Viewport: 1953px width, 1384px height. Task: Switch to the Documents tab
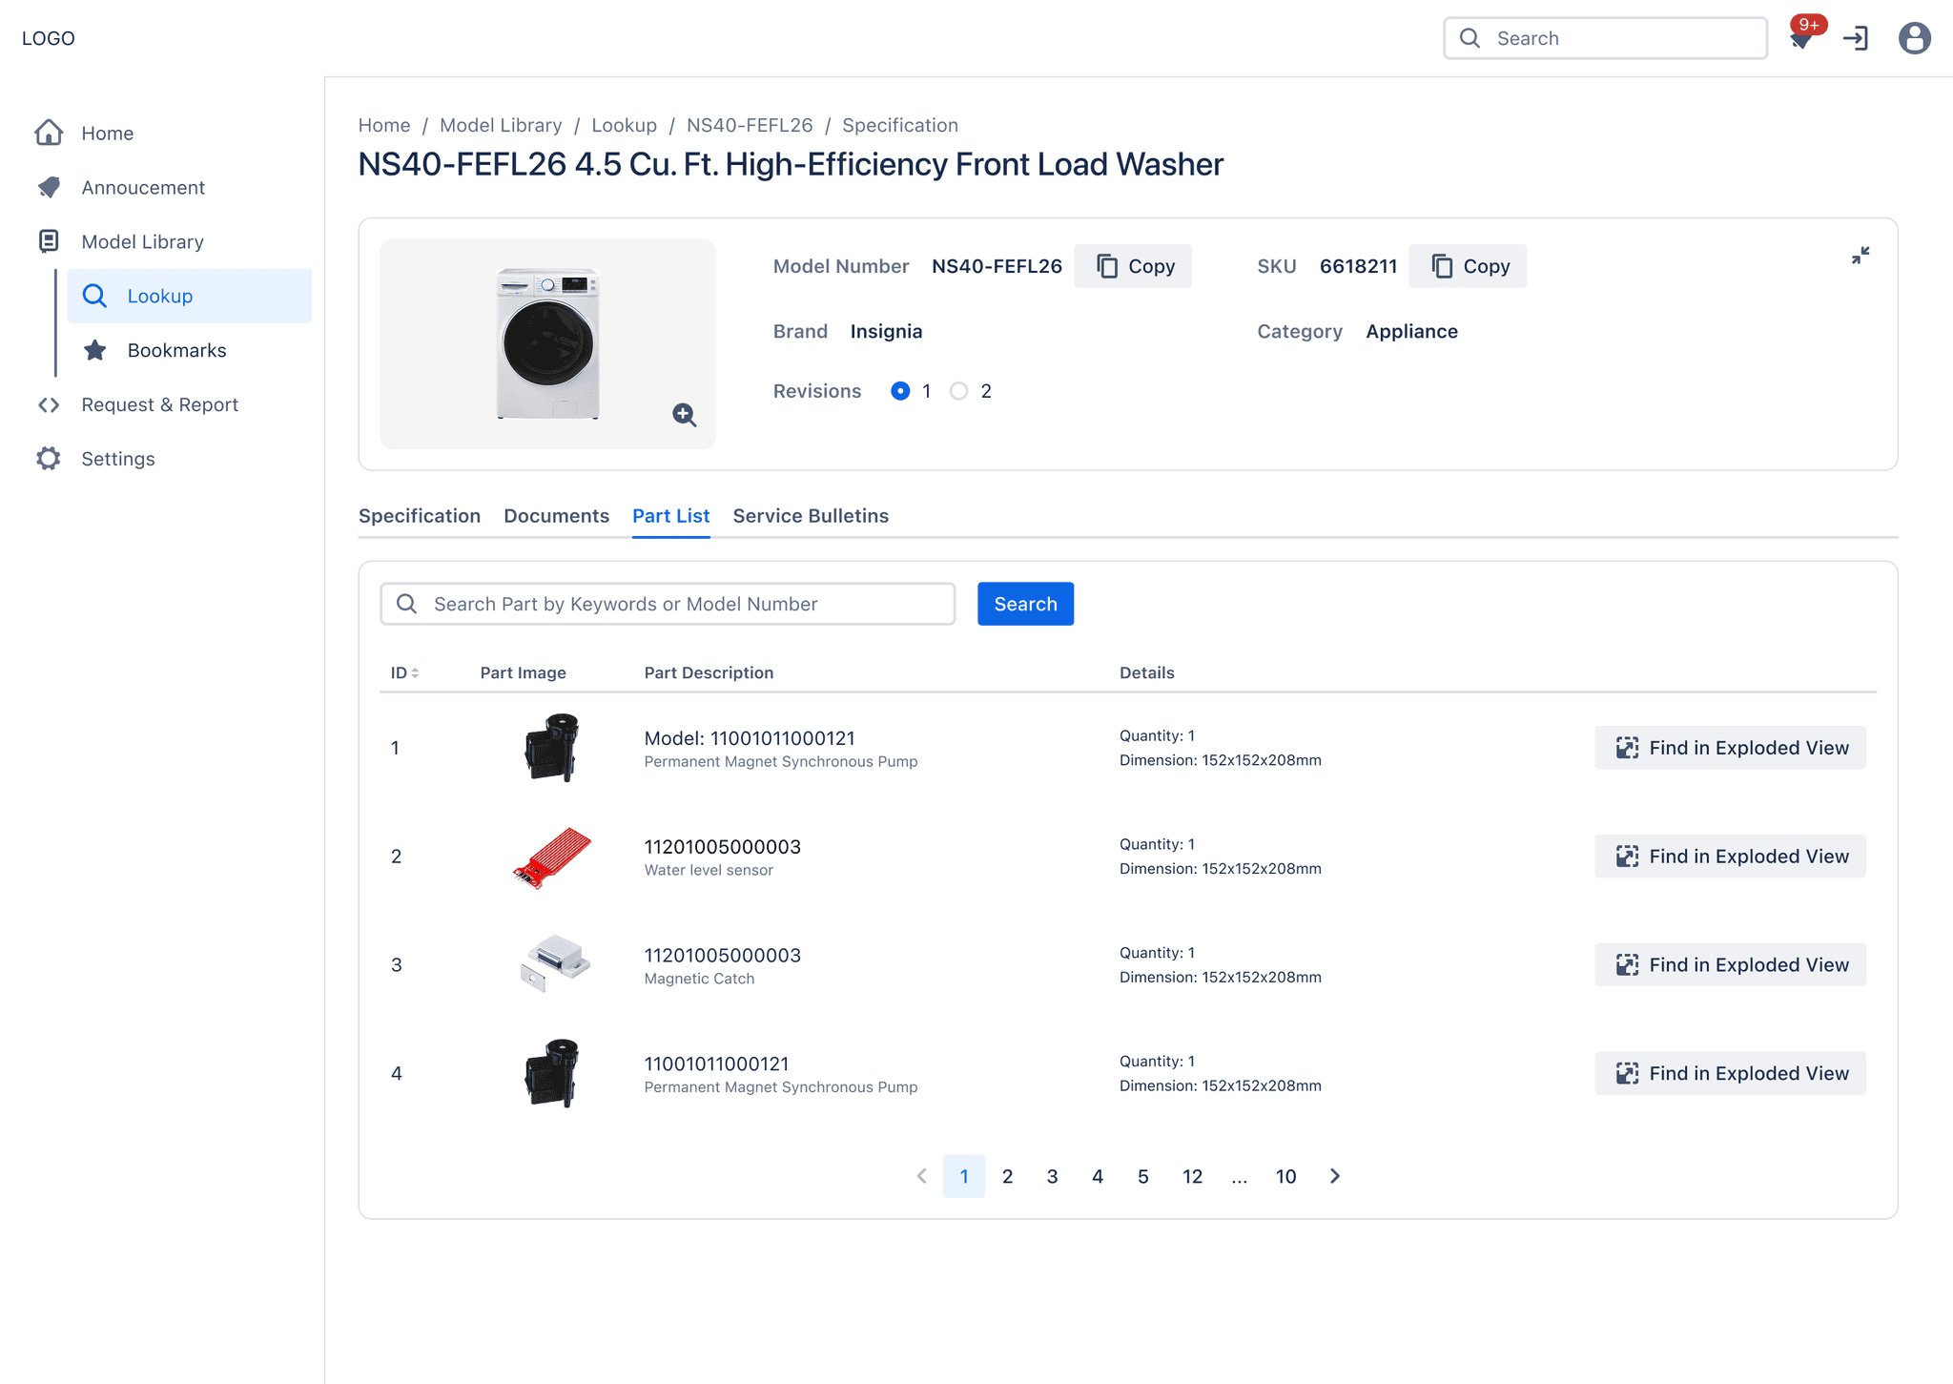[556, 516]
